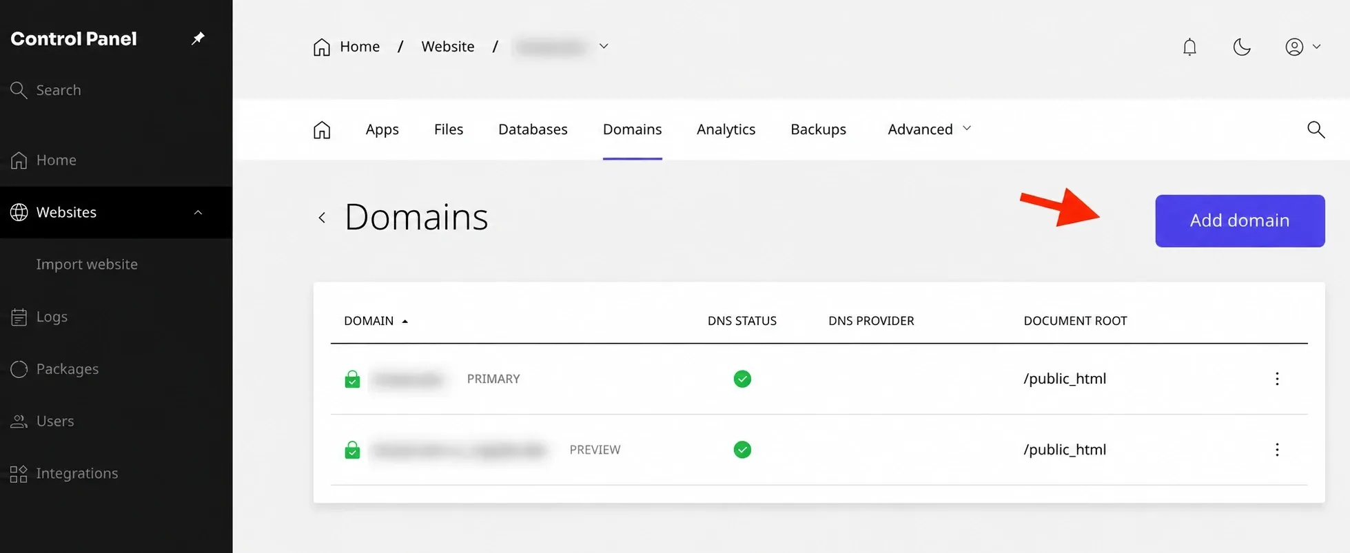
Task: Click the green lock icon on PRIMARY row
Action: [352, 379]
